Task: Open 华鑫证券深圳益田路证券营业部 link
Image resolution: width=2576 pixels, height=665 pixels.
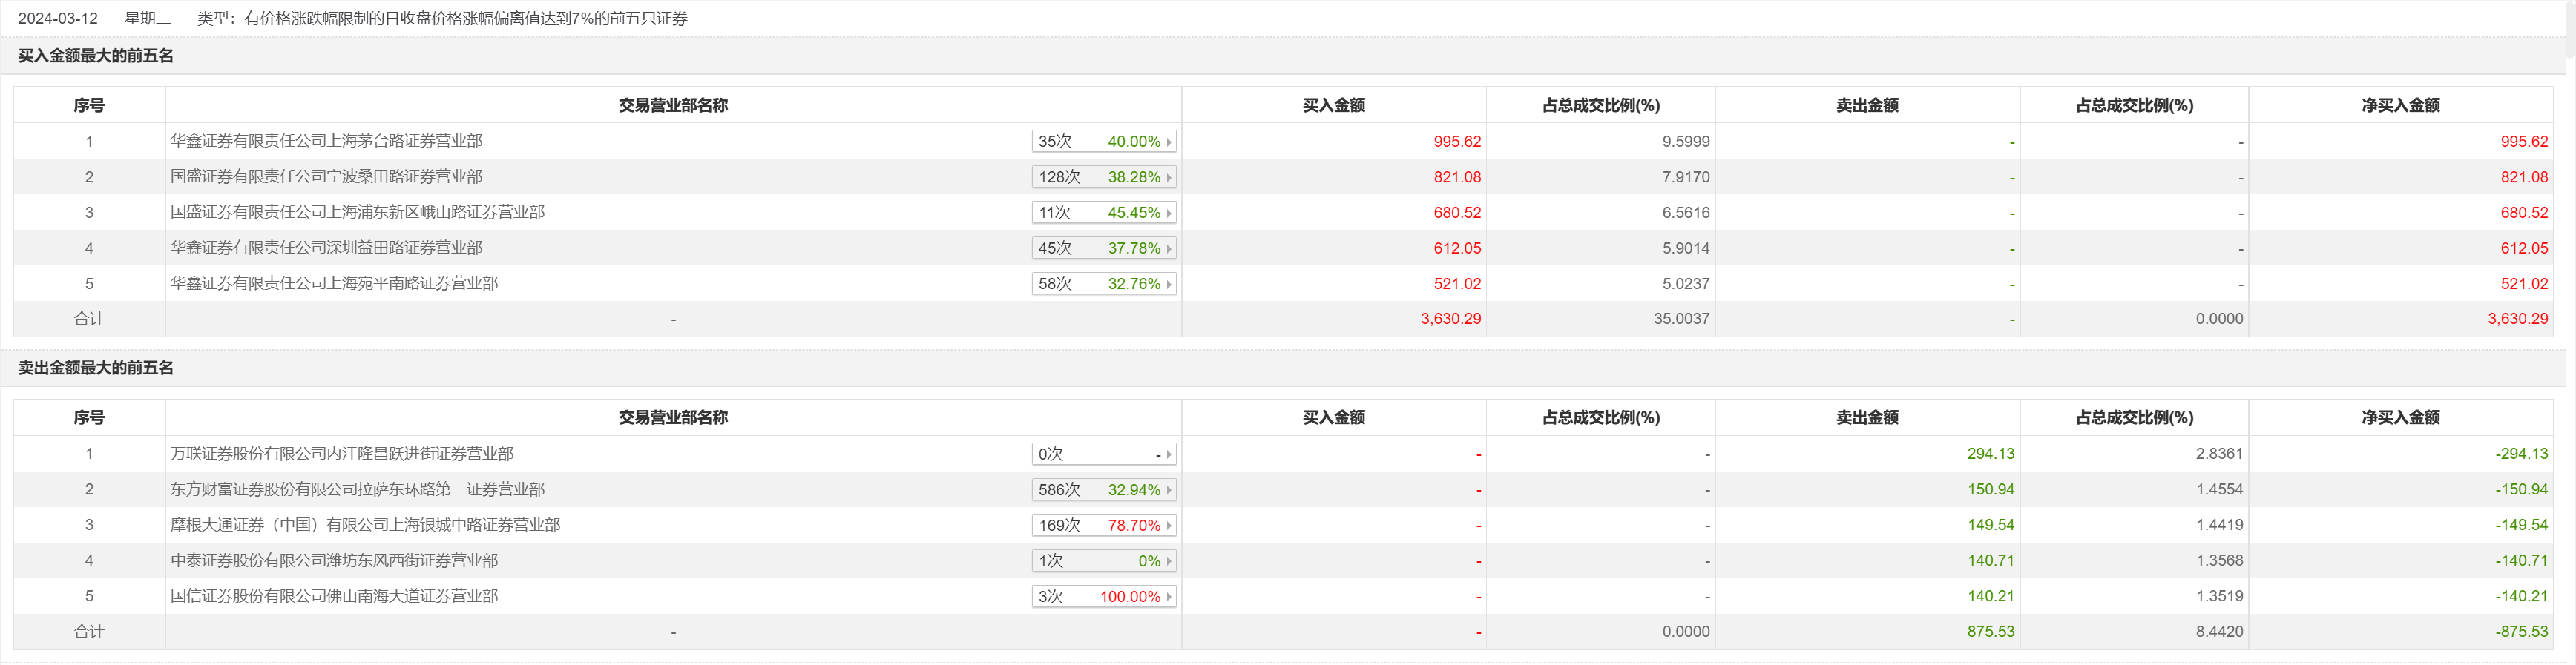Action: tap(326, 248)
